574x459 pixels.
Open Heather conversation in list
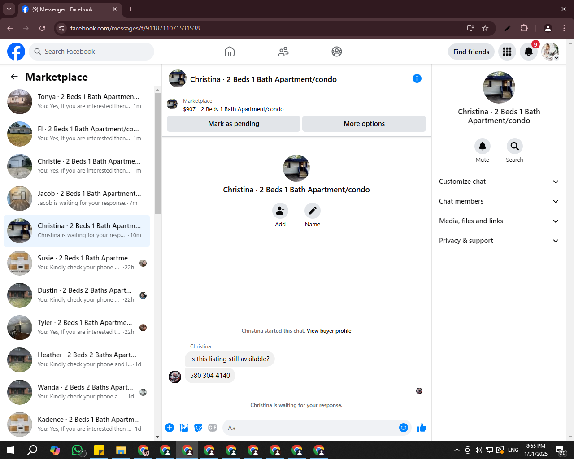77,360
